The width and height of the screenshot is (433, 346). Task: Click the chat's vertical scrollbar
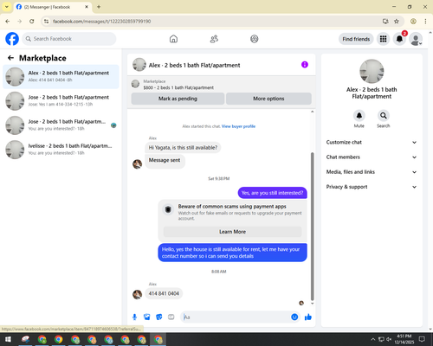(312, 227)
